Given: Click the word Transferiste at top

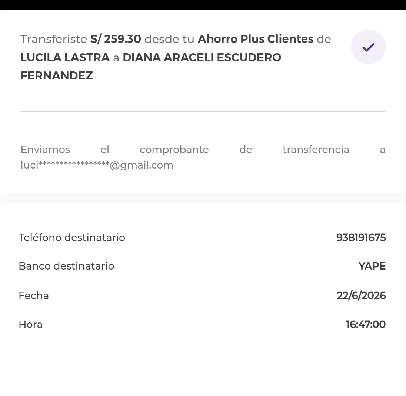Looking at the screenshot, I should pos(54,39).
